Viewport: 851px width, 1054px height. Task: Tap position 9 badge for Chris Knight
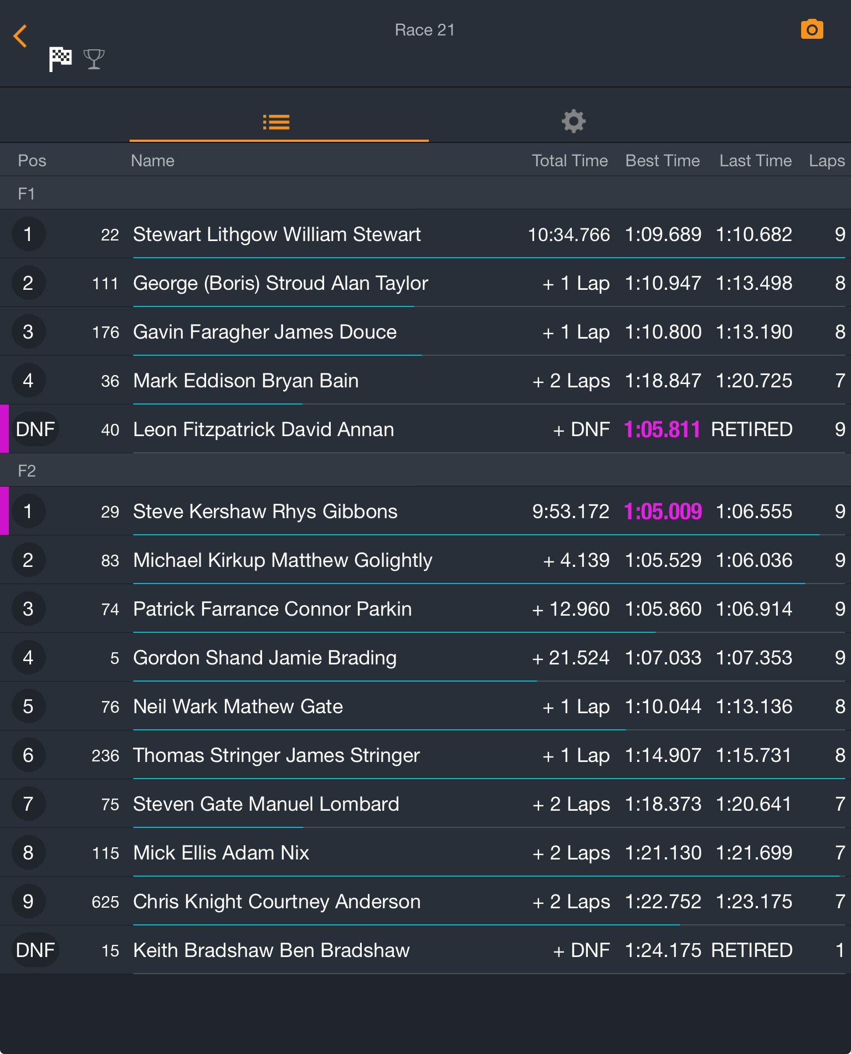(28, 902)
